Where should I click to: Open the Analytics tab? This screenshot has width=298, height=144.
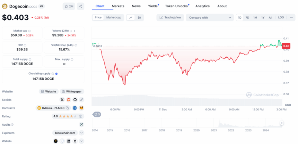[203, 6]
